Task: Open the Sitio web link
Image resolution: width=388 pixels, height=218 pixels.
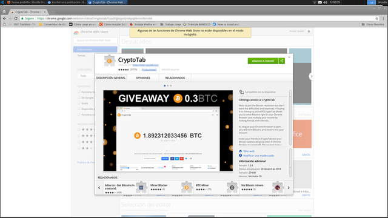Action: (249, 151)
